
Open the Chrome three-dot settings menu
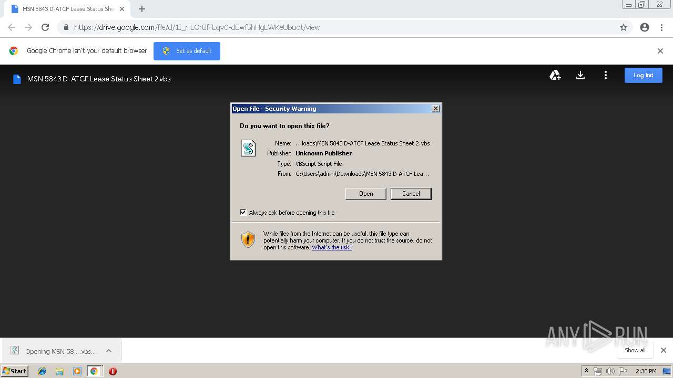click(x=661, y=27)
